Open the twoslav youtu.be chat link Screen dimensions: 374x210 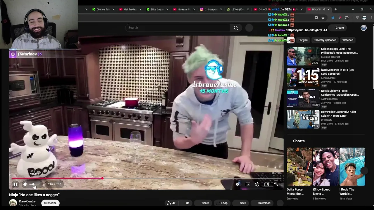[x=307, y=30]
